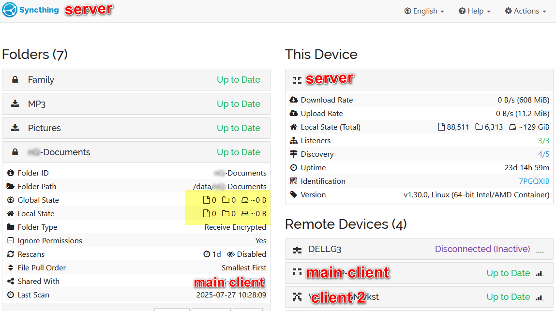Click the Family folder lock icon
The image size is (556, 311).
click(15, 79)
